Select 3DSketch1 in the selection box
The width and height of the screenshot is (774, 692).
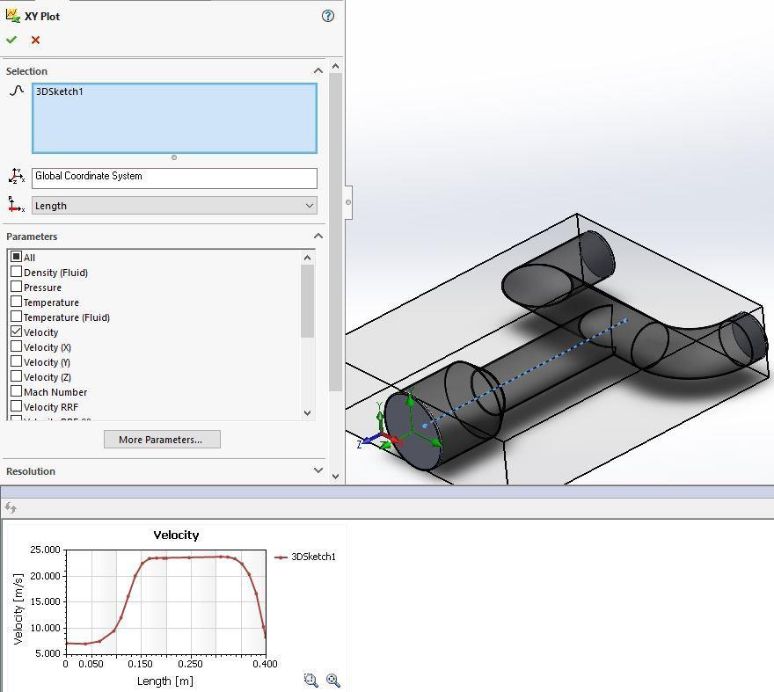[60, 91]
